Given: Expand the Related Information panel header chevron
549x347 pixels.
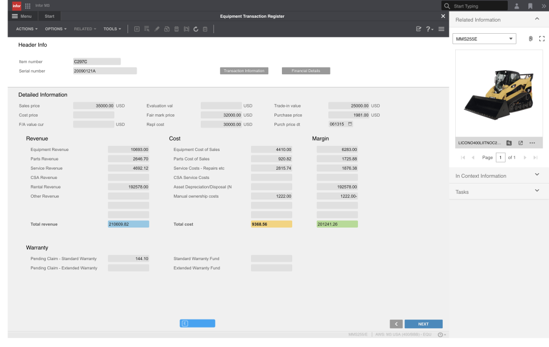Looking at the screenshot, I should tap(536, 18).
